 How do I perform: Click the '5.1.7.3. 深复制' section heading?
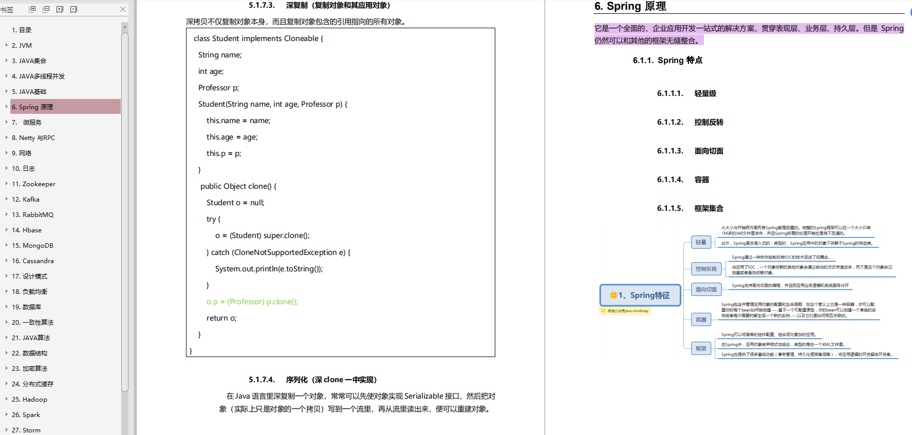click(320, 5)
